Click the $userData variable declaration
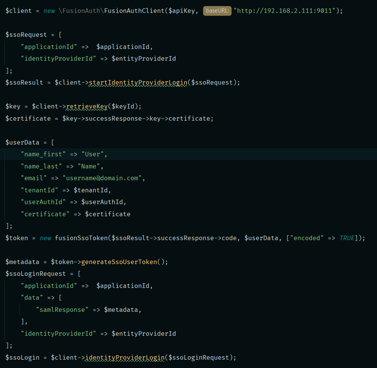The width and height of the screenshot is (377, 368). tap(22, 142)
